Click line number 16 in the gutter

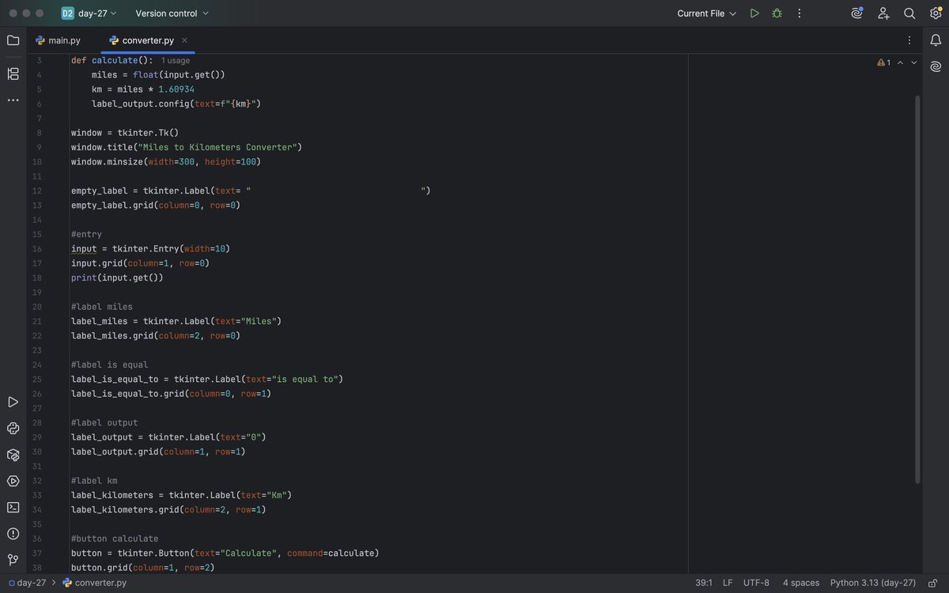(37, 248)
